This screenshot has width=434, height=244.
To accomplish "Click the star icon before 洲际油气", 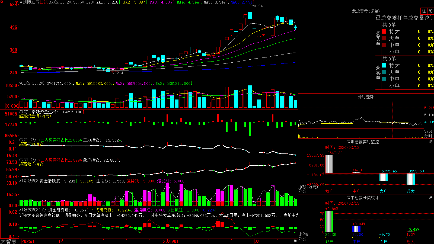I will point(21,2).
